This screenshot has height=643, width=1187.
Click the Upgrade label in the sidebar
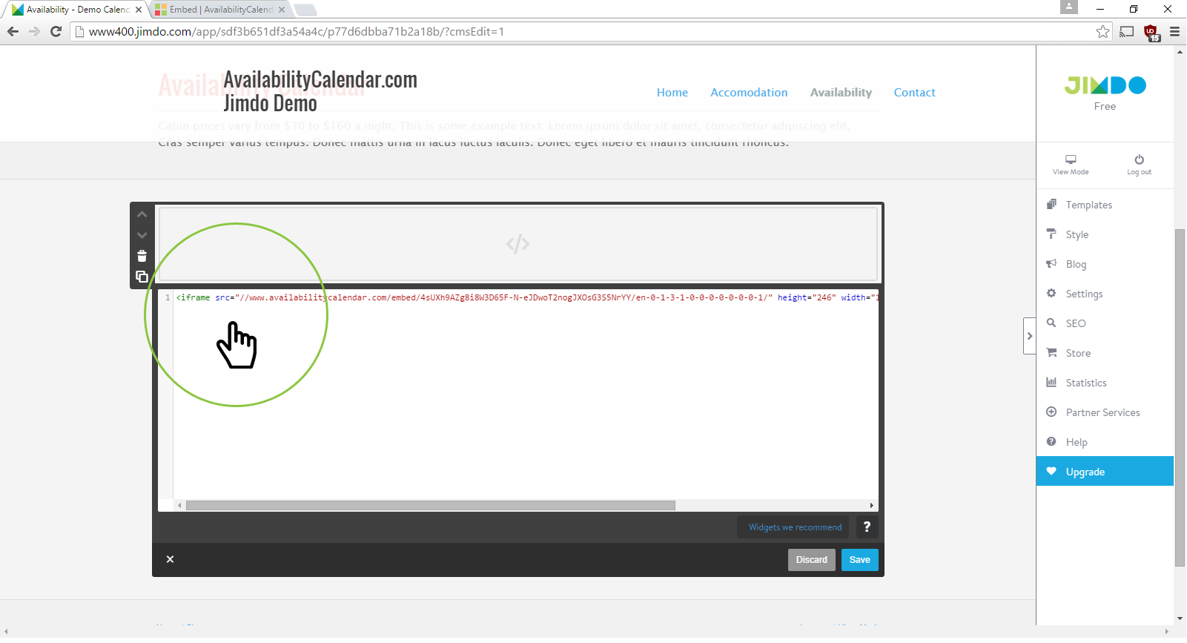pyautogui.click(x=1085, y=472)
